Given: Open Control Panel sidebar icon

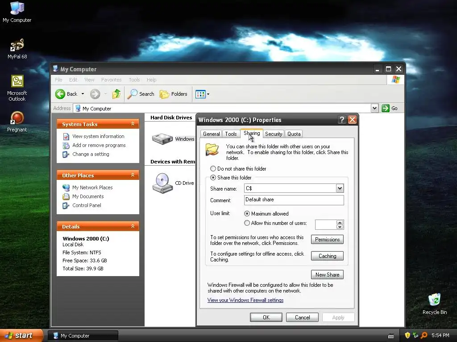Looking at the screenshot, I should pos(66,206).
